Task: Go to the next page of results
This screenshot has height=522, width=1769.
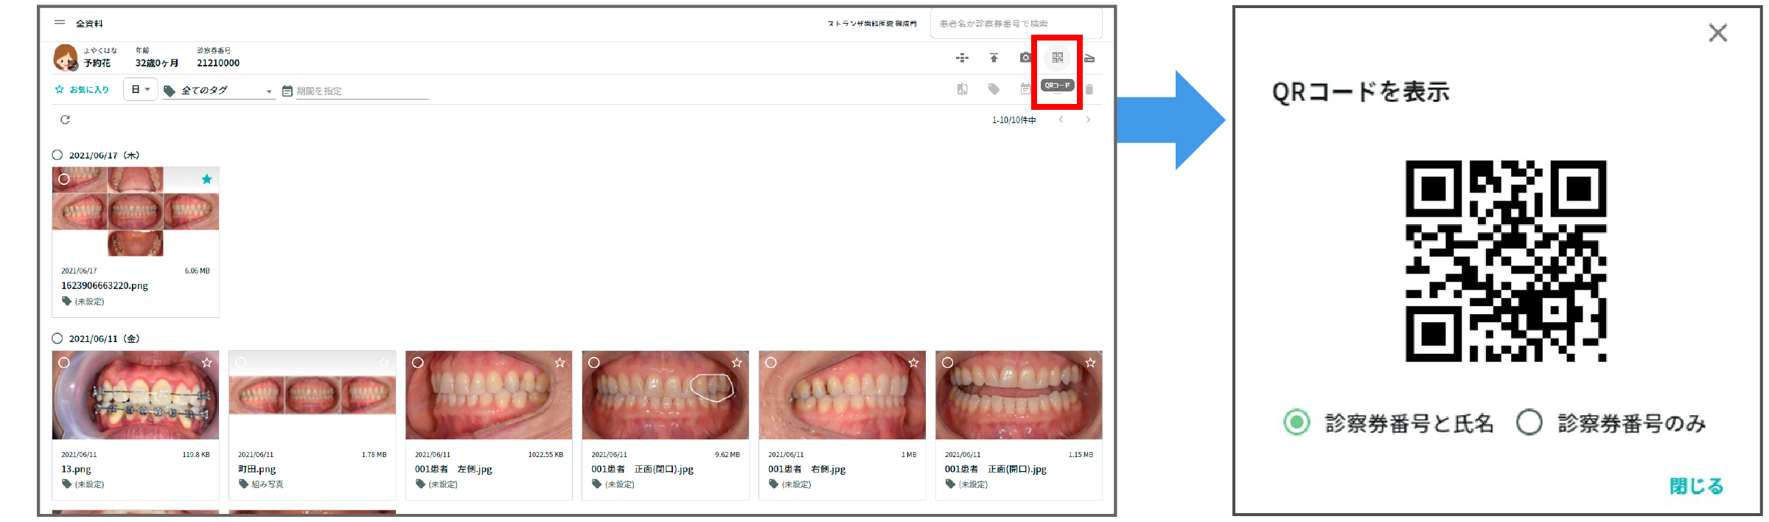Action: click(x=1088, y=119)
